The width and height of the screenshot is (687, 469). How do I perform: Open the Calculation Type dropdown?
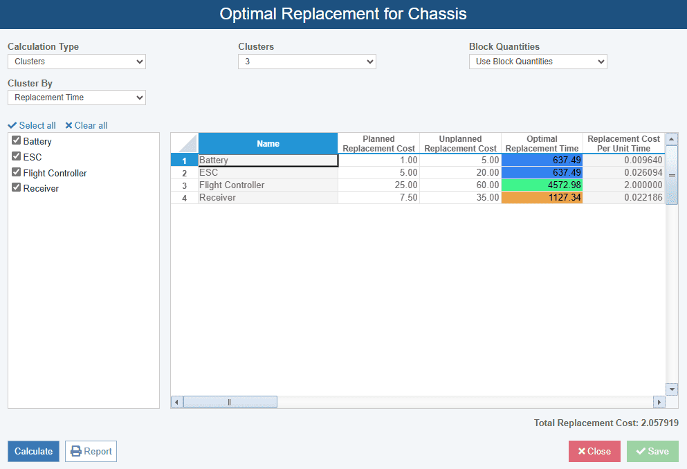77,62
